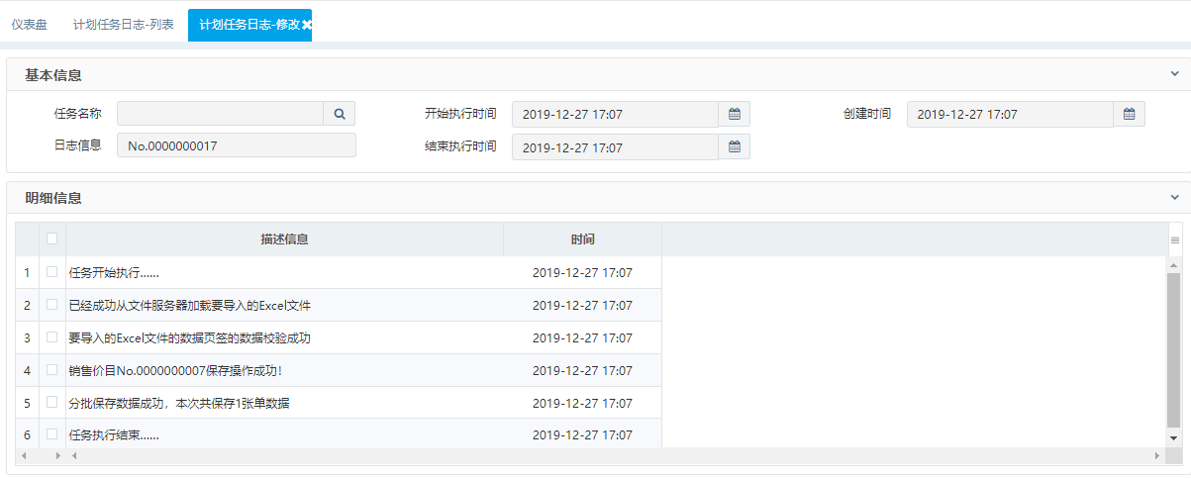Click the 时间 column header
Screen dimensions: 1191x478
click(582, 239)
